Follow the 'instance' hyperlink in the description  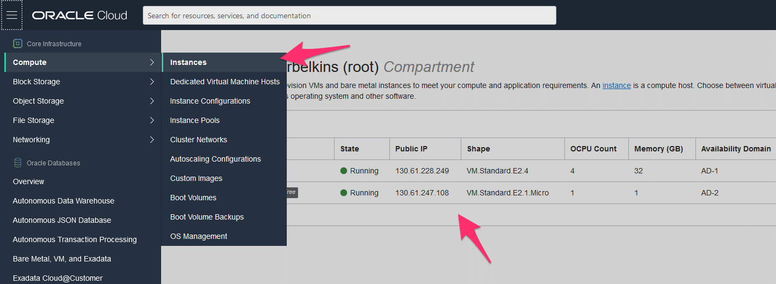pyautogui.click(x=617, y=85)
